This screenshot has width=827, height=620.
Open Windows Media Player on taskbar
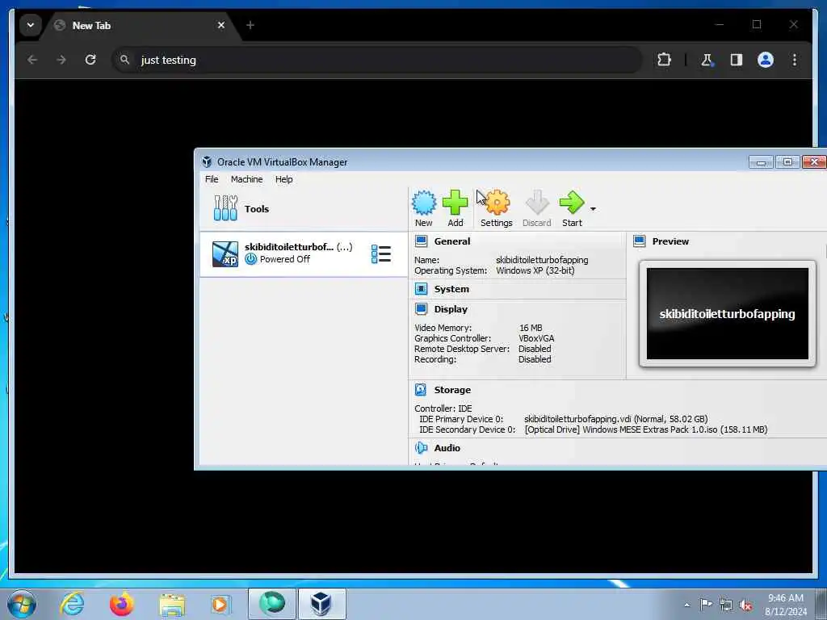220,604
